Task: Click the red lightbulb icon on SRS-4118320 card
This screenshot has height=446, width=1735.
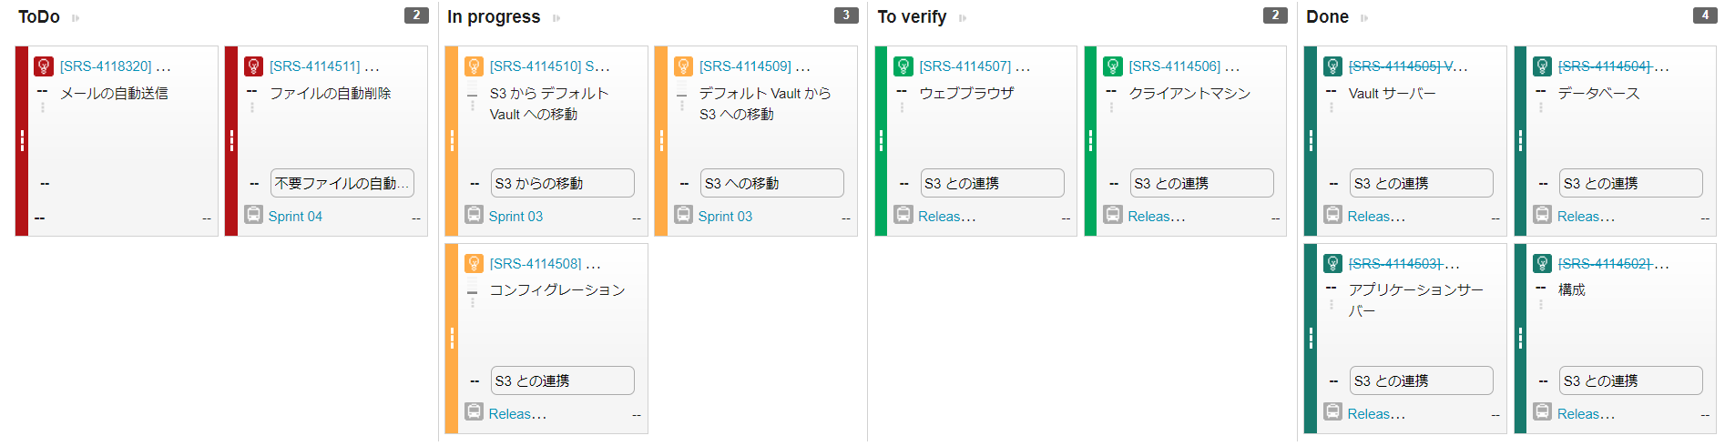Action: click(x=44, y=66)
